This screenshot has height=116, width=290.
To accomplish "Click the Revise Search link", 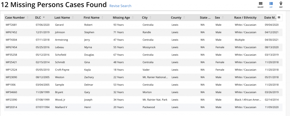I will (x=120, y=6).
